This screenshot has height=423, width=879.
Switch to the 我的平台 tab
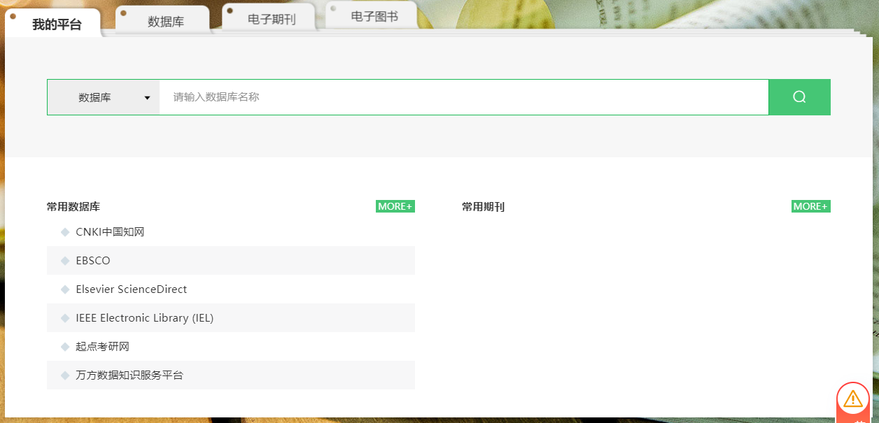pyautogui.click(x=57, y=24)
